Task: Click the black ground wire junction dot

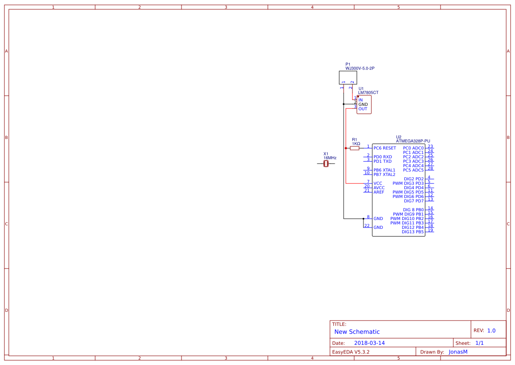Action: click(x=344, y=104)
